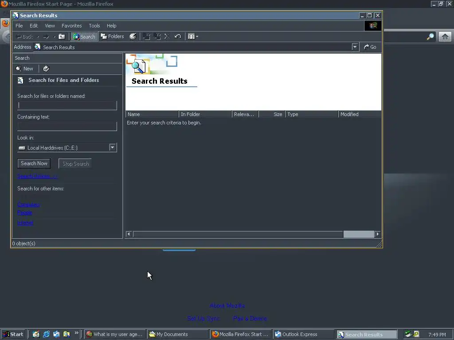Switch to 'What is my user age...' taskbar item
The image size is (454, 340).
pos(115,334)
